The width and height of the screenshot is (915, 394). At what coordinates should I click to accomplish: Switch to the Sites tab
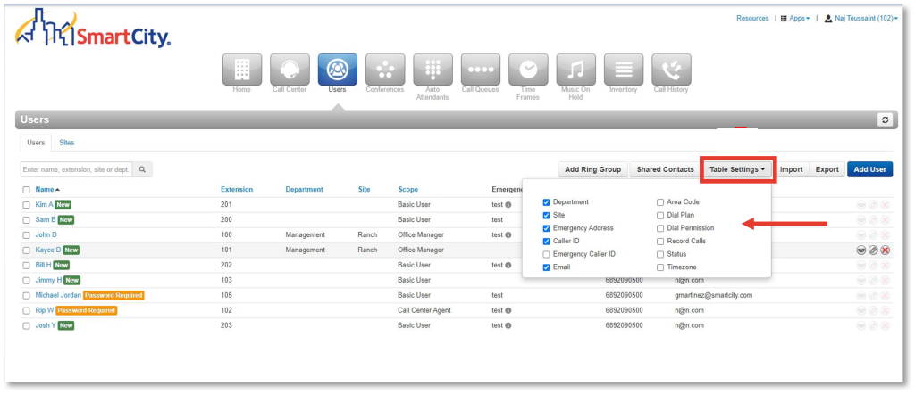(67, 143)
